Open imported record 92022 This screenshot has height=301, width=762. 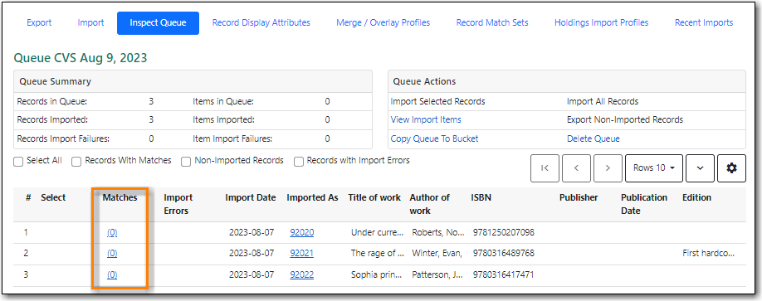click(302, 274)
